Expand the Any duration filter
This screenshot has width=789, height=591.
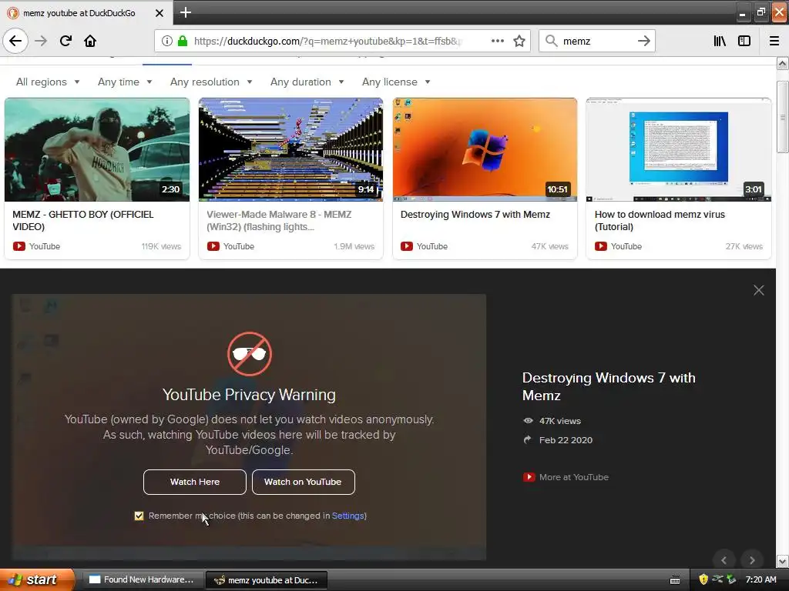coord(307,82)
